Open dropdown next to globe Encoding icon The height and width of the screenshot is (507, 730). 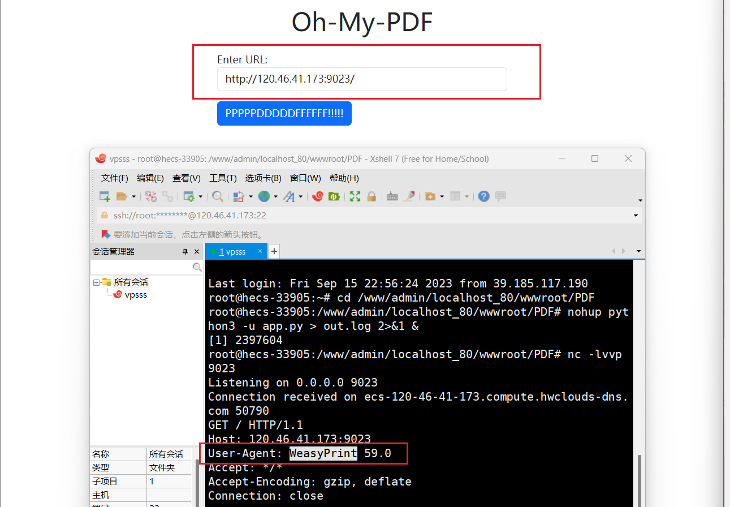tap(275, 197)
